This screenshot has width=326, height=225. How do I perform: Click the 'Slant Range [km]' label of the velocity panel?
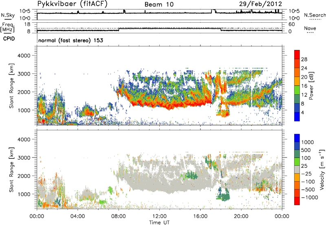(x=11, y=170)
